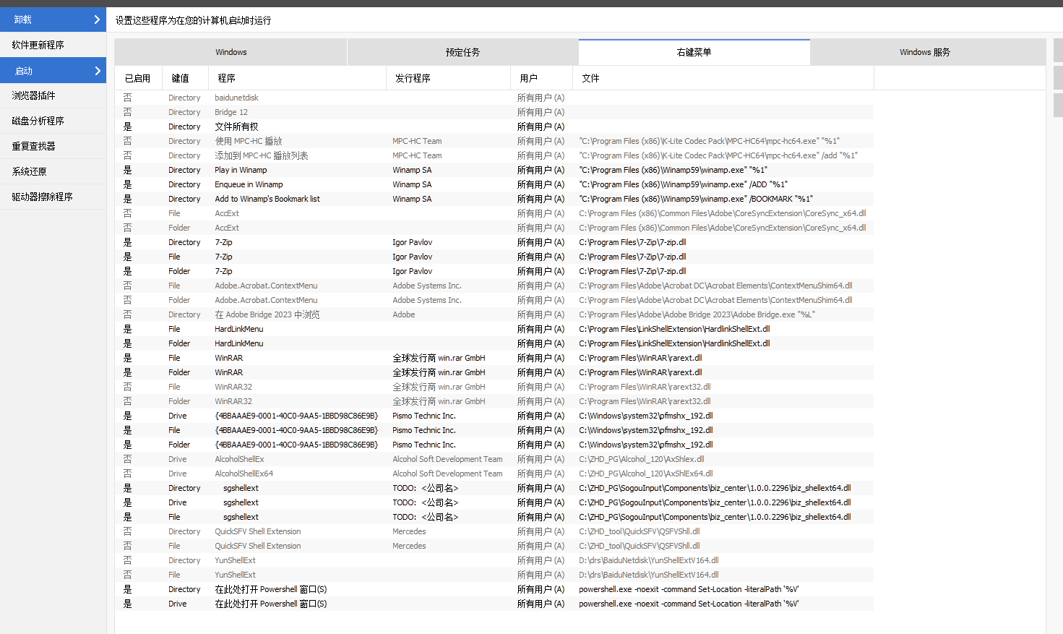
Task: Select 驱动器擦除程序 in the sidebar
Action: pyautogui.click(x=43, y=197)
